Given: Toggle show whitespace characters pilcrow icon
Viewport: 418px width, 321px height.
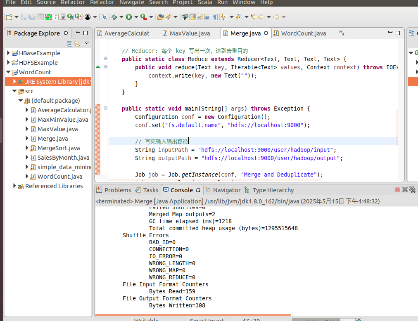Looking at the screenshot, I should click(x=215, y=17).
